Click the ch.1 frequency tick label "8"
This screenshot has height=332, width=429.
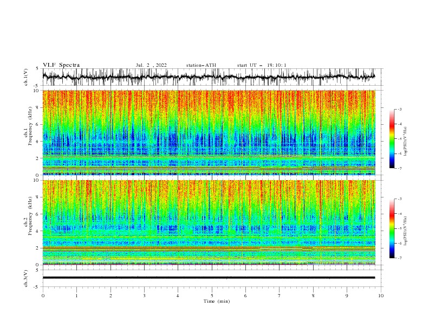point(38,107)
